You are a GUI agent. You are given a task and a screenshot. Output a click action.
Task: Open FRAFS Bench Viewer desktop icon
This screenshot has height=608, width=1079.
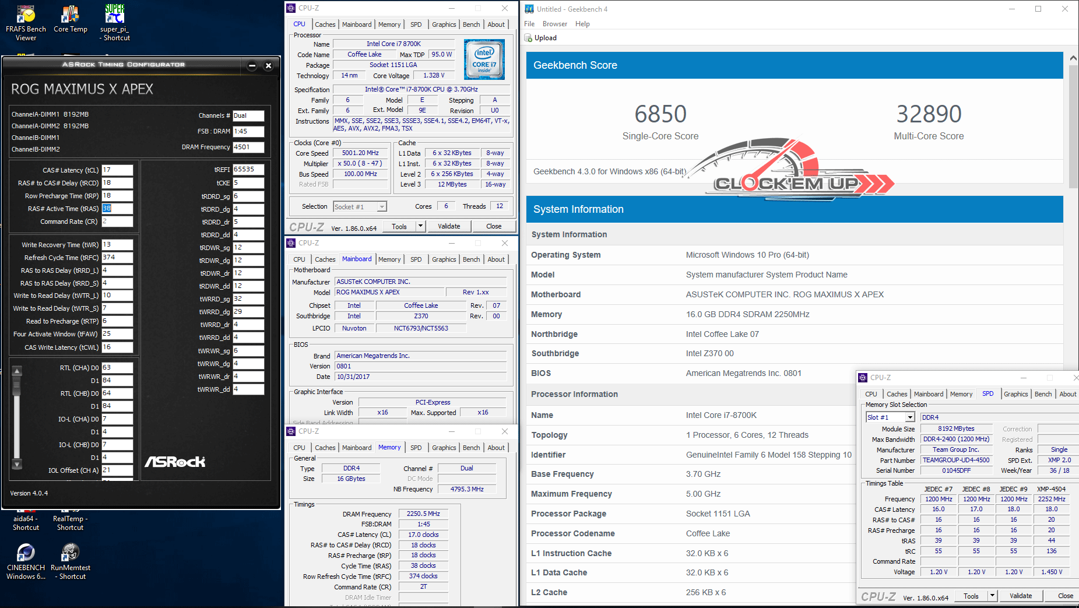(26, 15)
